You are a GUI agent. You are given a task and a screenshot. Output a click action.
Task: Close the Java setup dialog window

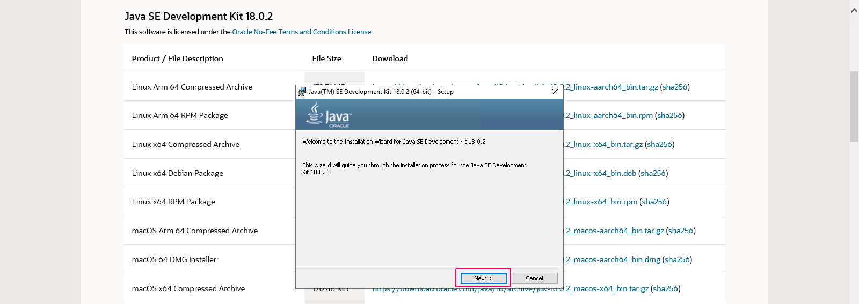coord(555,92)
